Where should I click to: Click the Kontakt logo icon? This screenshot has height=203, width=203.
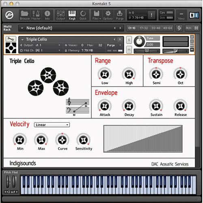coord(9,15)
